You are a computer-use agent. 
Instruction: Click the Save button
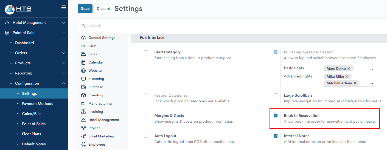tap(85, 8)
